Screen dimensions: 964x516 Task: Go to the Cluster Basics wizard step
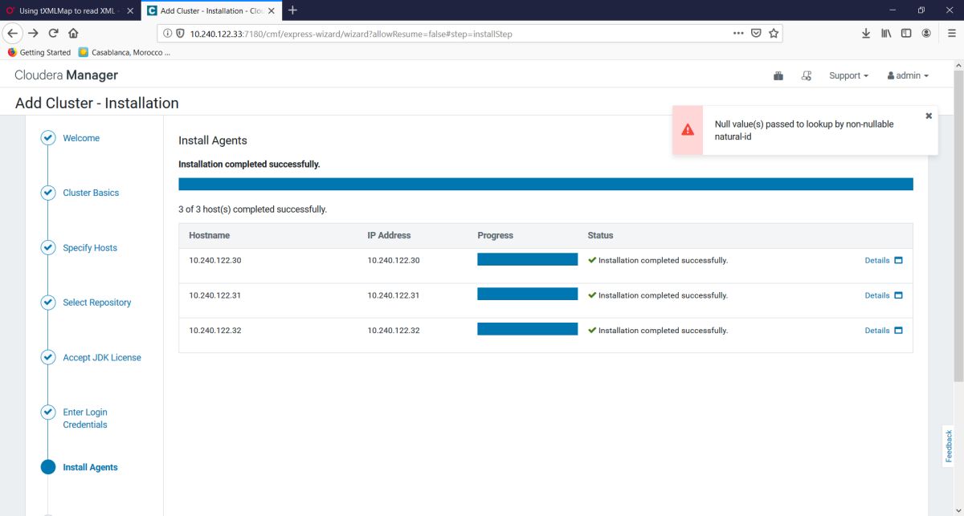pyautogui.click(x=91, y=193)
